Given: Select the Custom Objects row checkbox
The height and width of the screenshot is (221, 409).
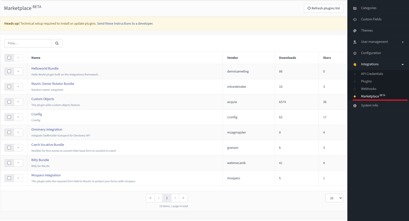Looking at the screenshot, I should click(9, 102).
